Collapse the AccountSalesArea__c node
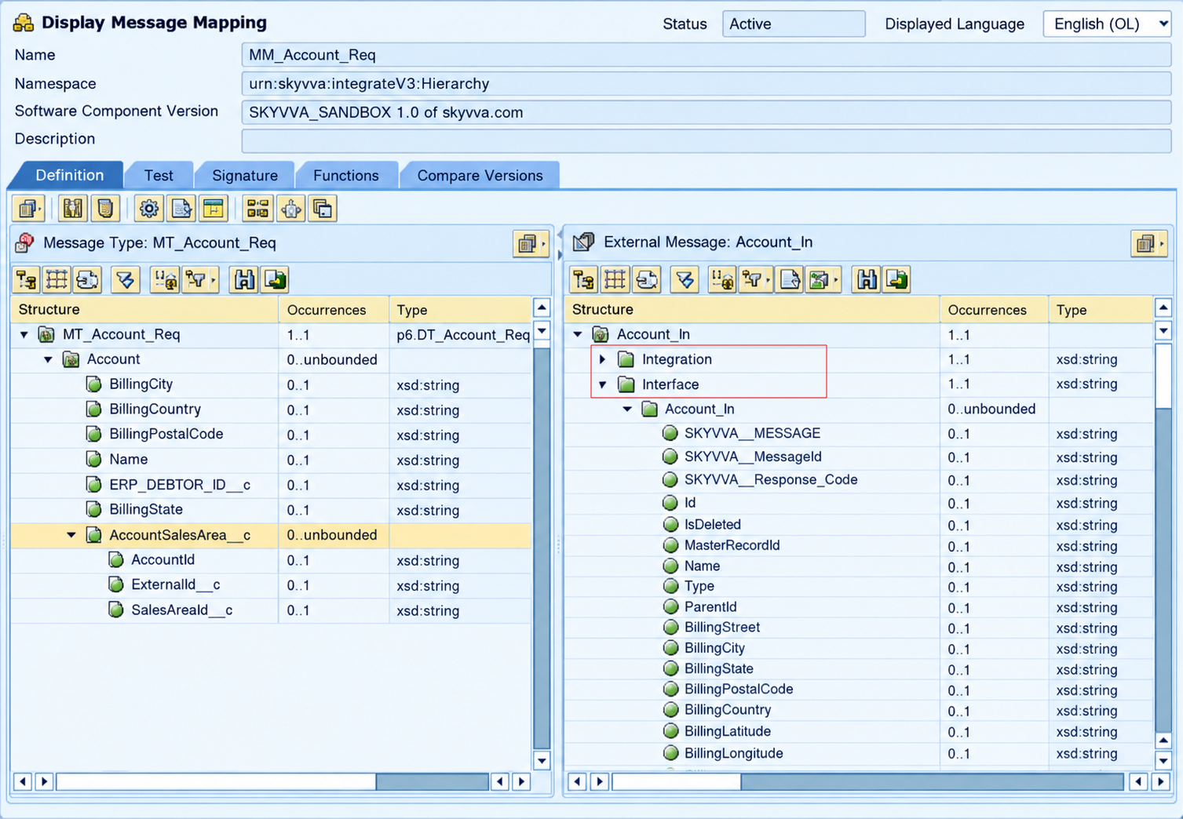This screenshot has width=1183, height=819. tap(71, 535)
